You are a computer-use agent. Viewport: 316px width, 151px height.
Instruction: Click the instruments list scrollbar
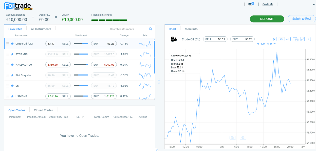(x=155, y=57)
